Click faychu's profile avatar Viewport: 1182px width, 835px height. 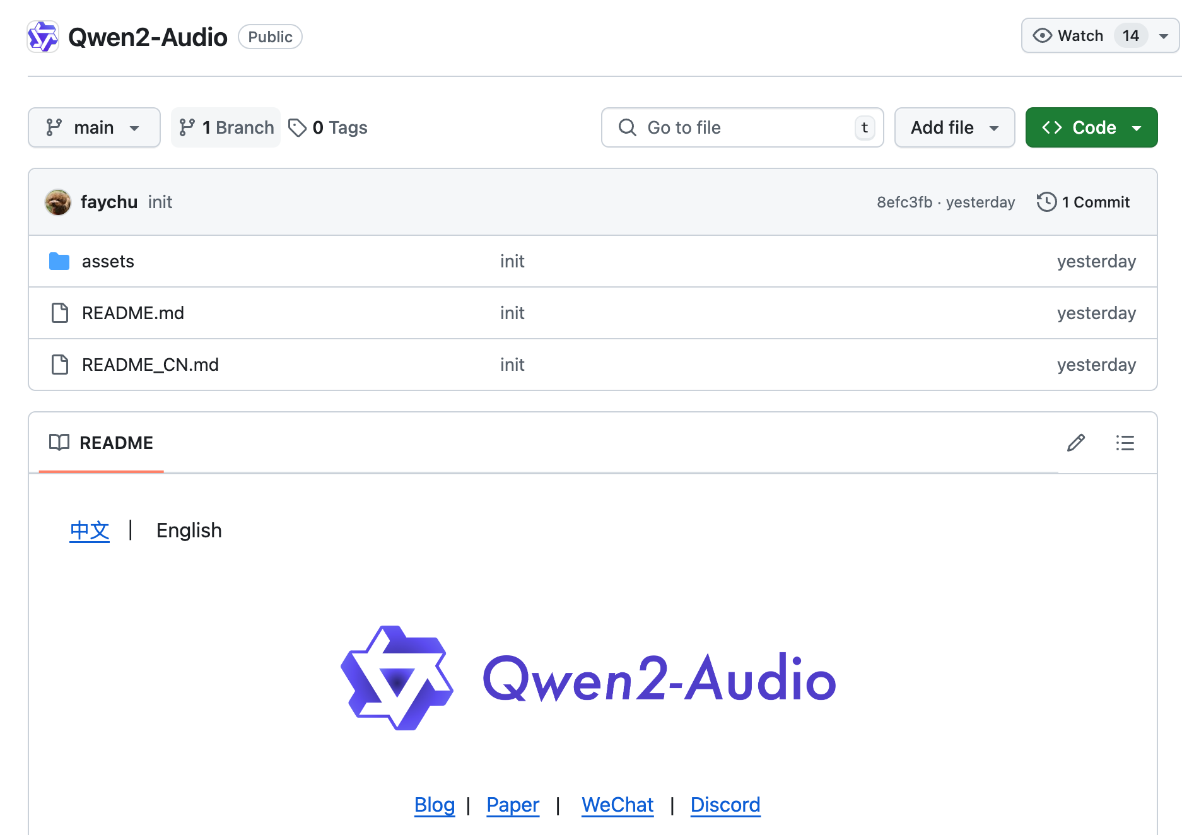[58, 202]
